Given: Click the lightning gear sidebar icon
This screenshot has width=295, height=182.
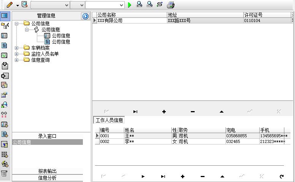Looking at the screenshot, I should (5, 164).
